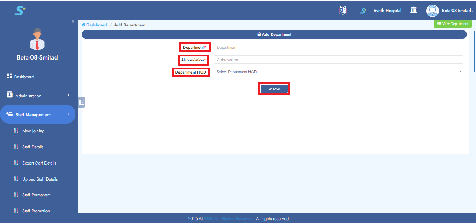The height and width of the screenshot is (223, 476).
Task: Click the S logo at top left
Action: point(20,11)
